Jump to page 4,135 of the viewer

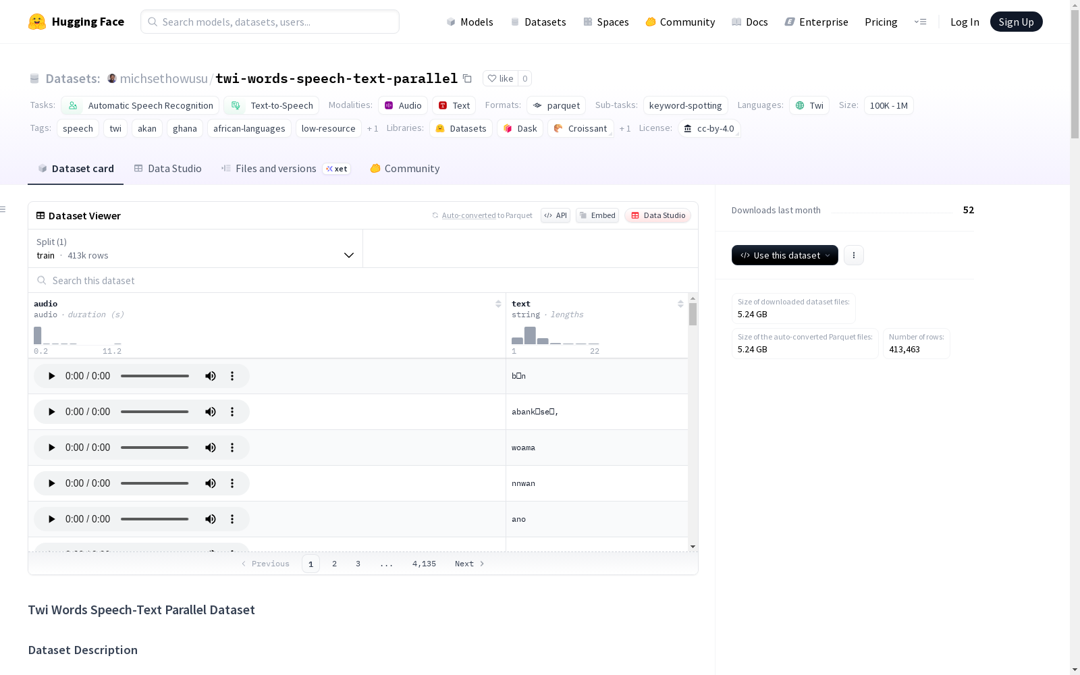click(x=424, y=564)
